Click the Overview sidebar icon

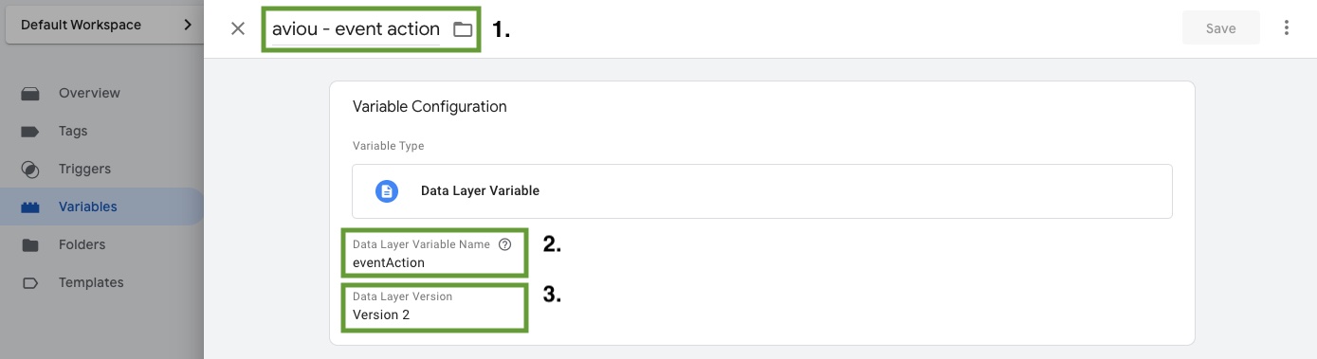[x=30, y=93]
